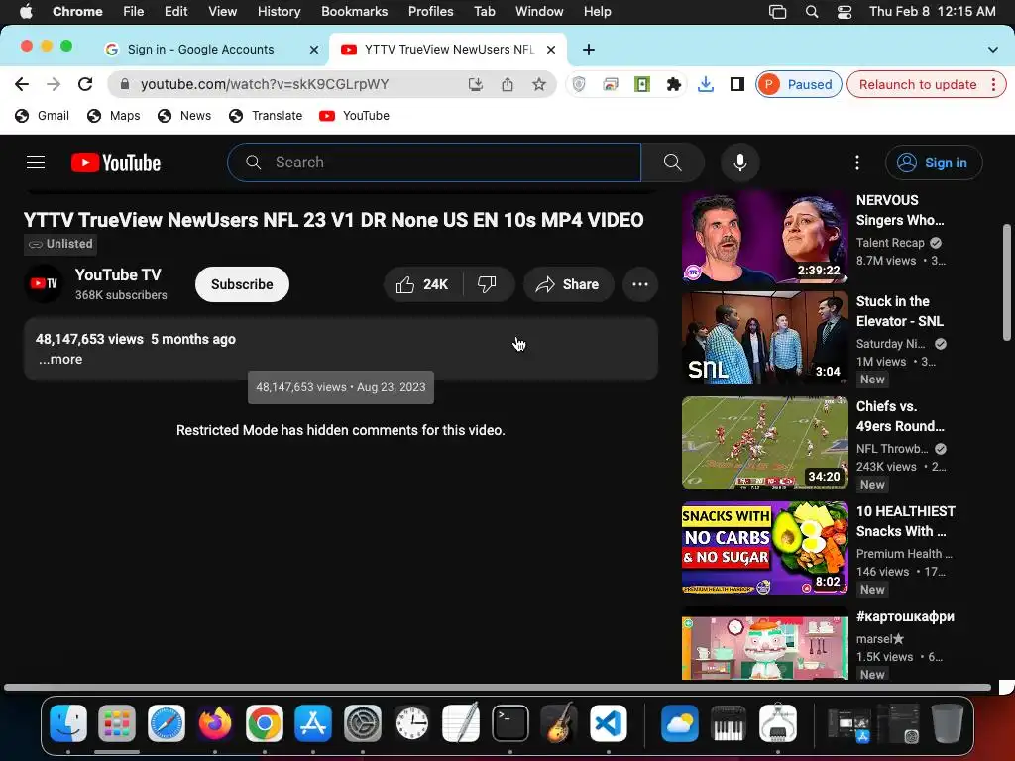This screenshot has height=761, width=1015.
Task: Click the search magnifier button
Action: pos(673,163)
